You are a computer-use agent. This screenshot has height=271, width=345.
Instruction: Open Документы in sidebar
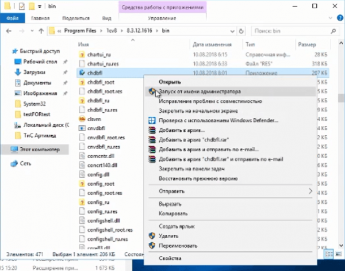pos(37,83)
